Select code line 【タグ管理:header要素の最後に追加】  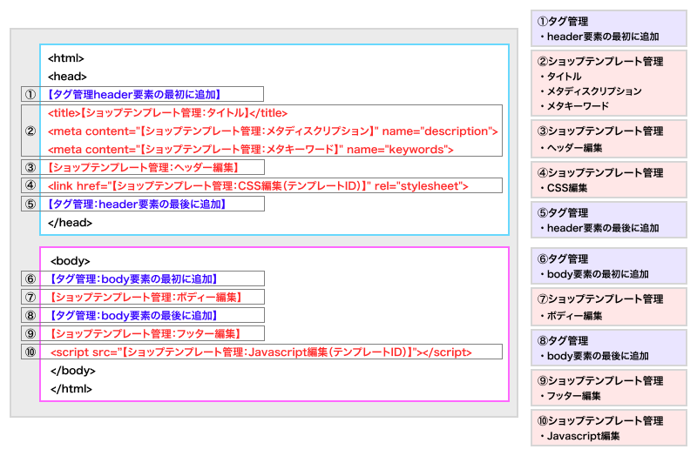137,204
